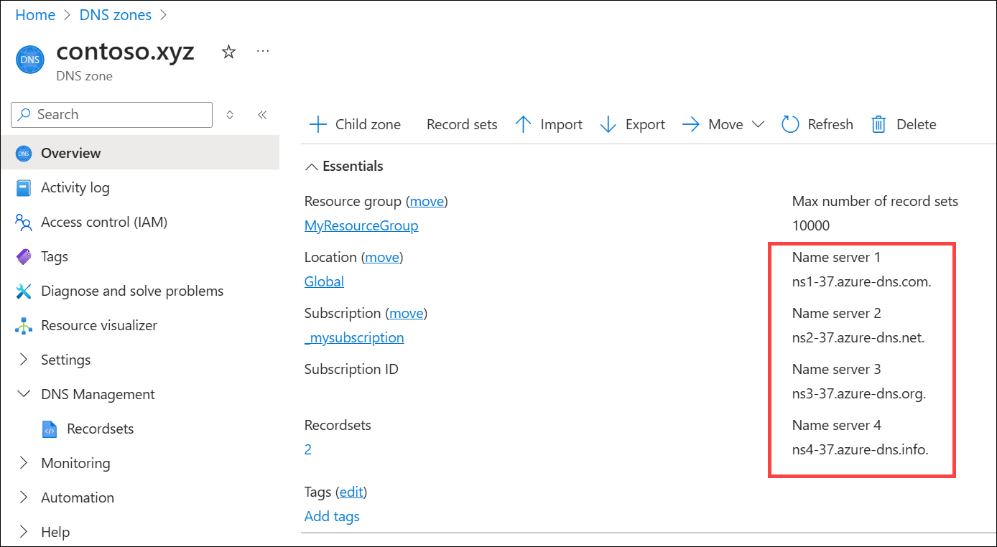
Task: Open the Resource visualizer page
Action: point(98,325)
